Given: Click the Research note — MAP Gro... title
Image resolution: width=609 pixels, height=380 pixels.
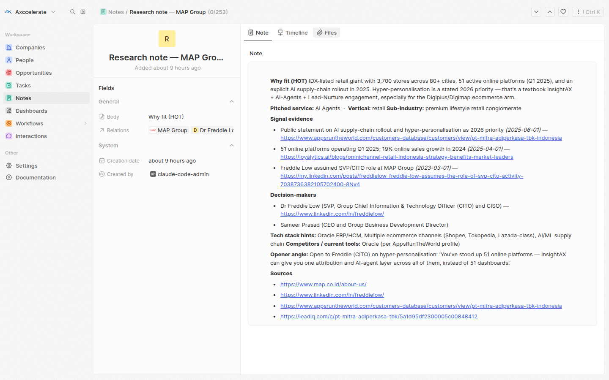Looking at the screenshot, I should click(166, 57).
